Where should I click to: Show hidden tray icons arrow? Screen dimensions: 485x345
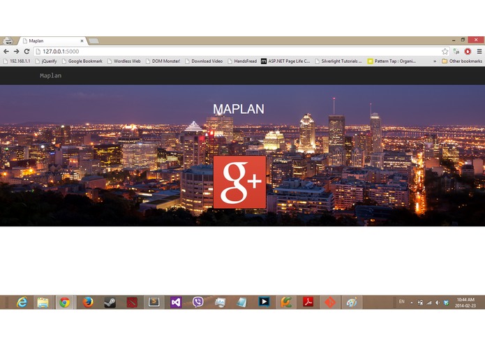click(x=412, y=302)
